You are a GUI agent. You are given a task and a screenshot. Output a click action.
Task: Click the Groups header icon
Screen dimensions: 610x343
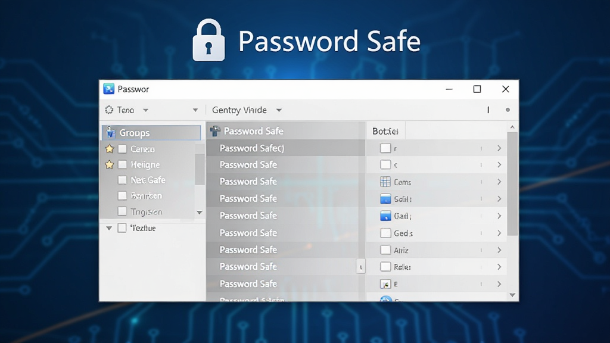111,132
